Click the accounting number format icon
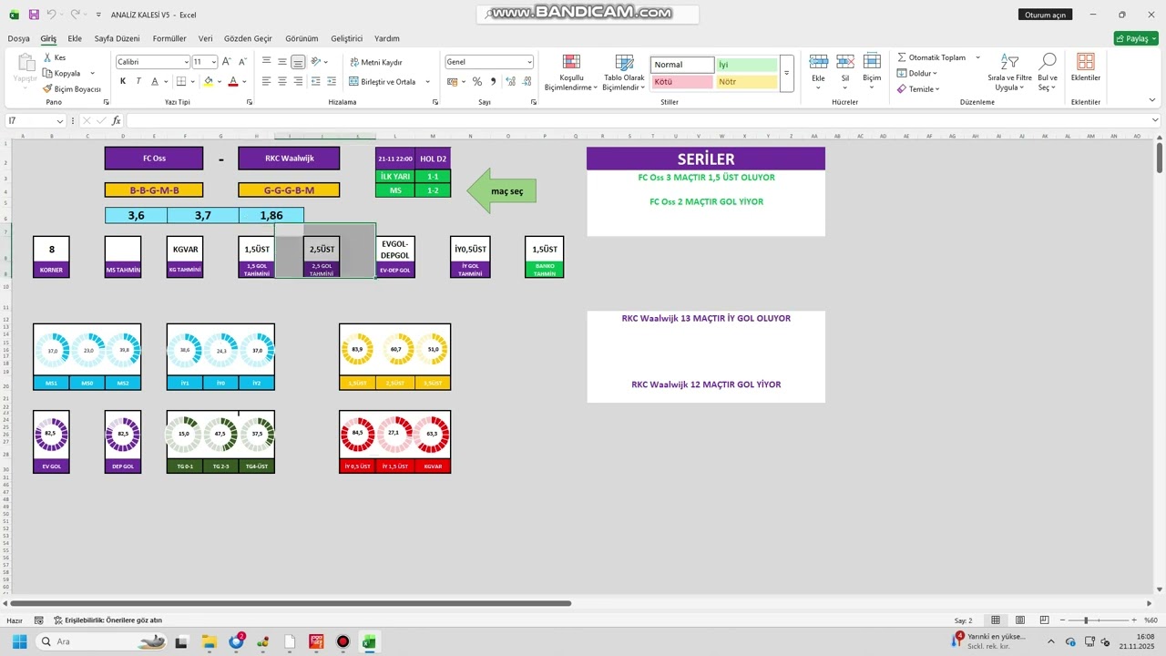The image size is (1166, 656). (452, 81)
